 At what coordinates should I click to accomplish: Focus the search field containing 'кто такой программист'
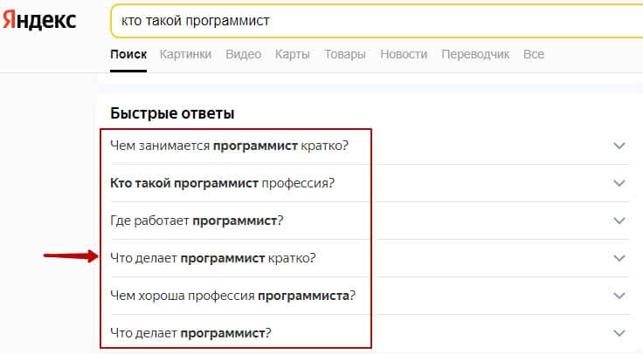(377, 21)
